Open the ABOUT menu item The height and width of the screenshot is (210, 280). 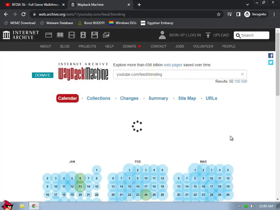click(45, 46)
